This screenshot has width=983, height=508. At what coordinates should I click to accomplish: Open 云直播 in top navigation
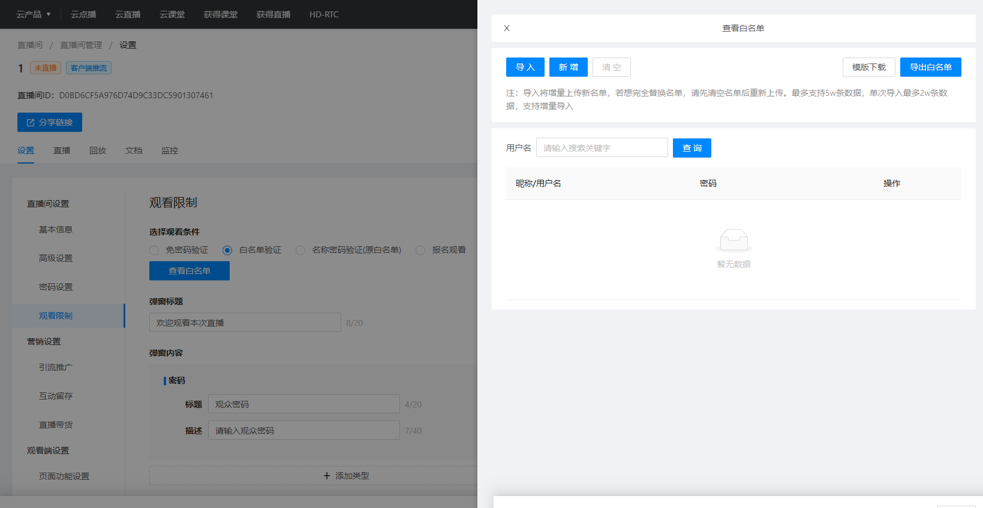[128, 14]
